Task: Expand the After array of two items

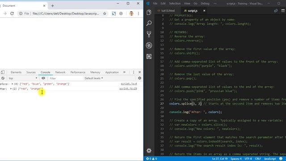Action: [x=11, y=89]
